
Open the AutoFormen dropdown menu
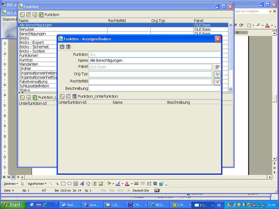click(37, 184)
